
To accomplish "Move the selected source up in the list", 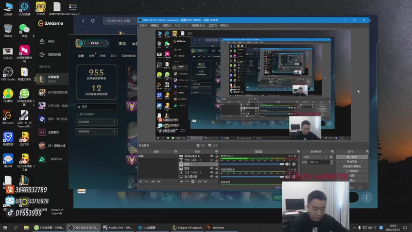I will pyautogui.click(x=200, y=181).
